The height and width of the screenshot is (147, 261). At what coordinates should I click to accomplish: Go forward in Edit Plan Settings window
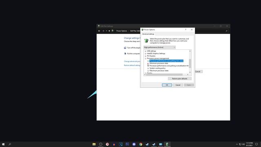pos(103,31)
